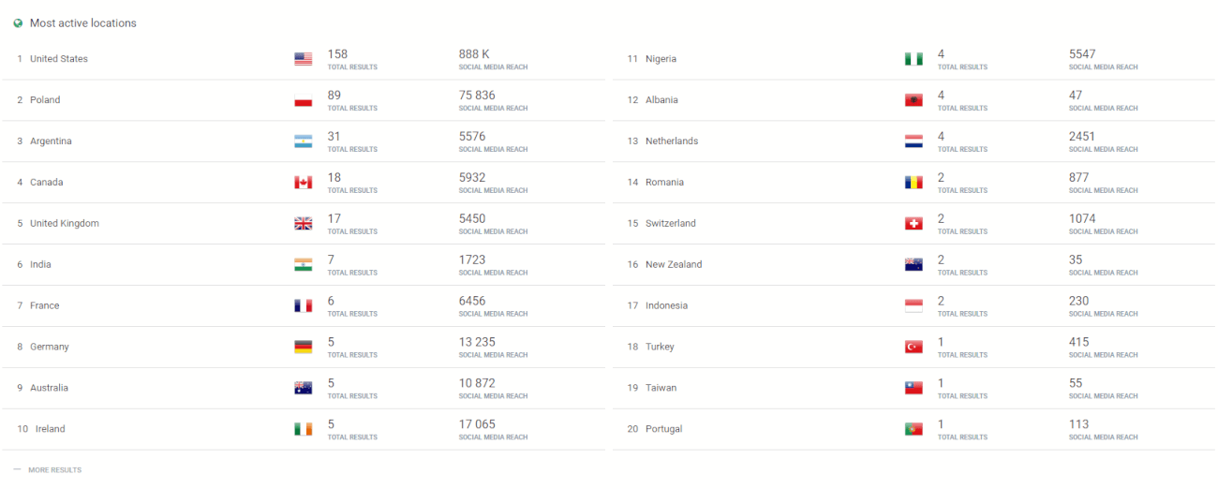Click the Taiwan country name
The width and height of the screenshot is (1218, 489).
click(x=661, y=388)
